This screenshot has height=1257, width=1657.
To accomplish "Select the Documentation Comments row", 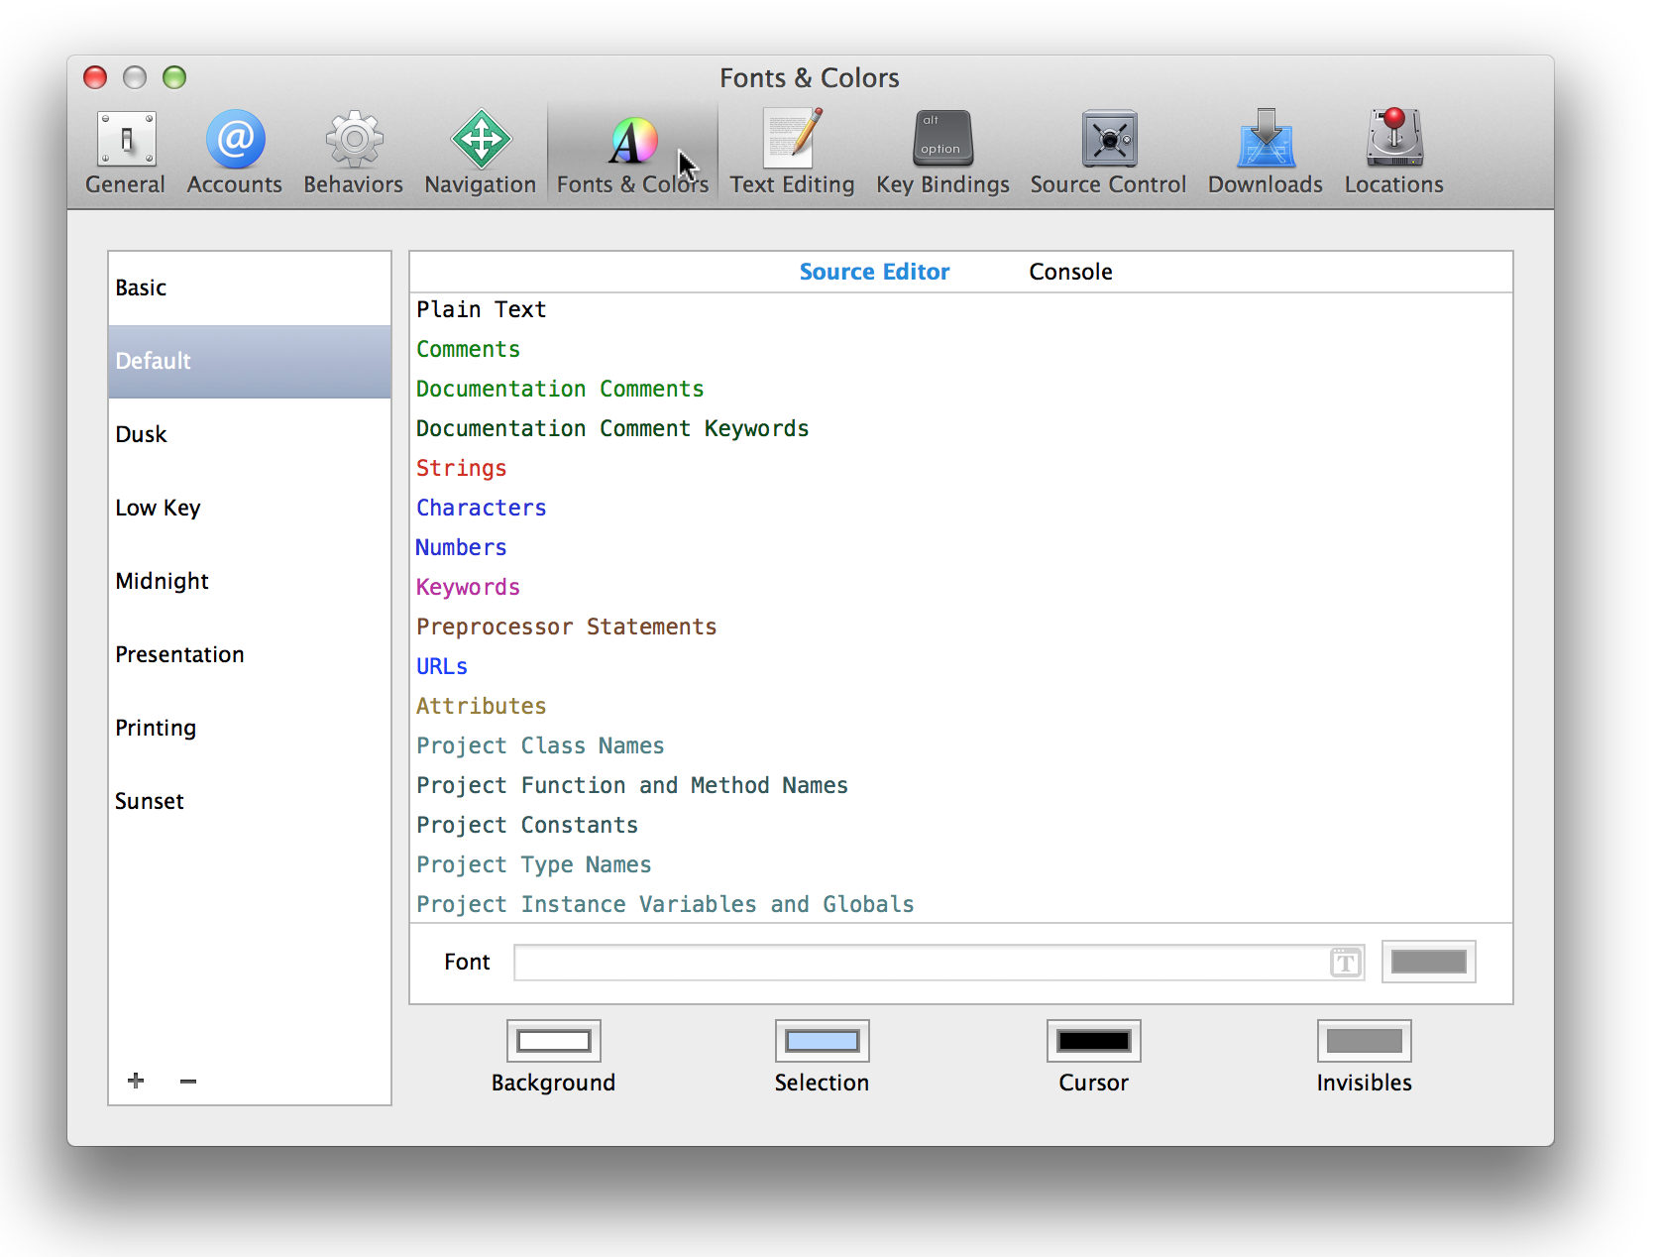I will coord(961,389).
